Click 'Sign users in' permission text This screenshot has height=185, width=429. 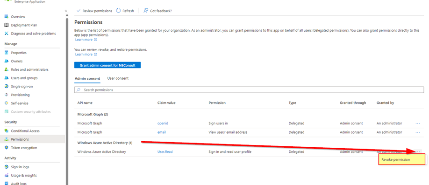point(218,123)
